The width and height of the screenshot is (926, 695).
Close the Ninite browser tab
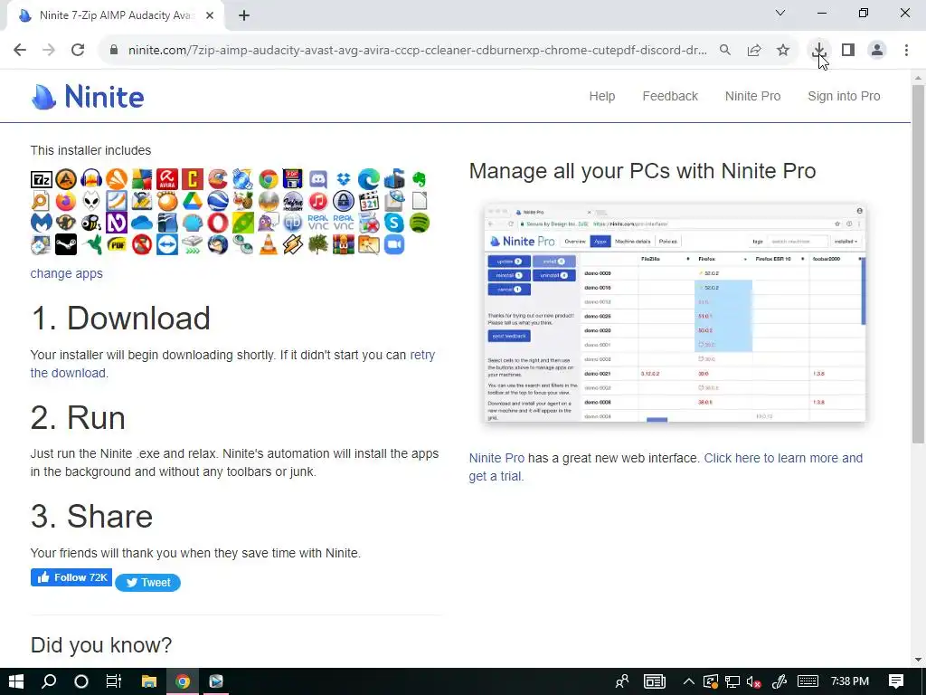click(x=210, y=15)
